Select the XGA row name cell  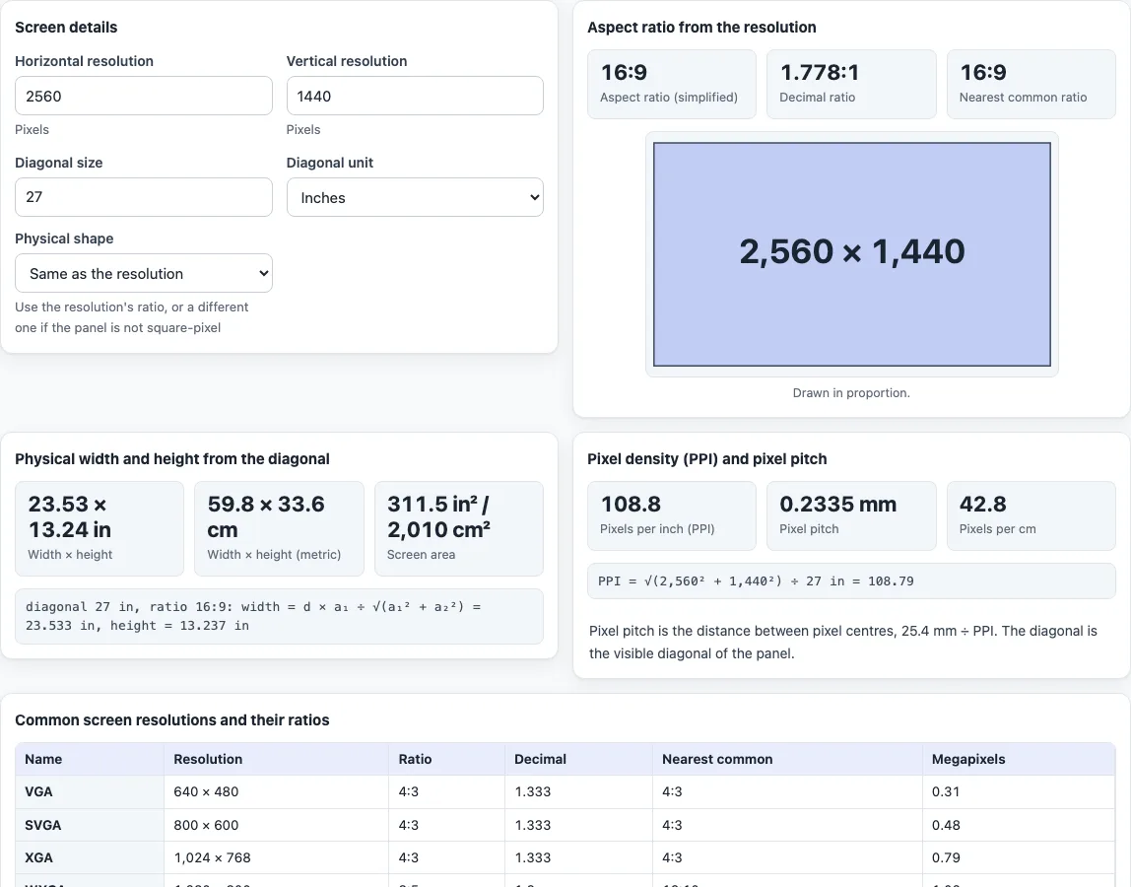pyautogui.click(x=90, y=857)
